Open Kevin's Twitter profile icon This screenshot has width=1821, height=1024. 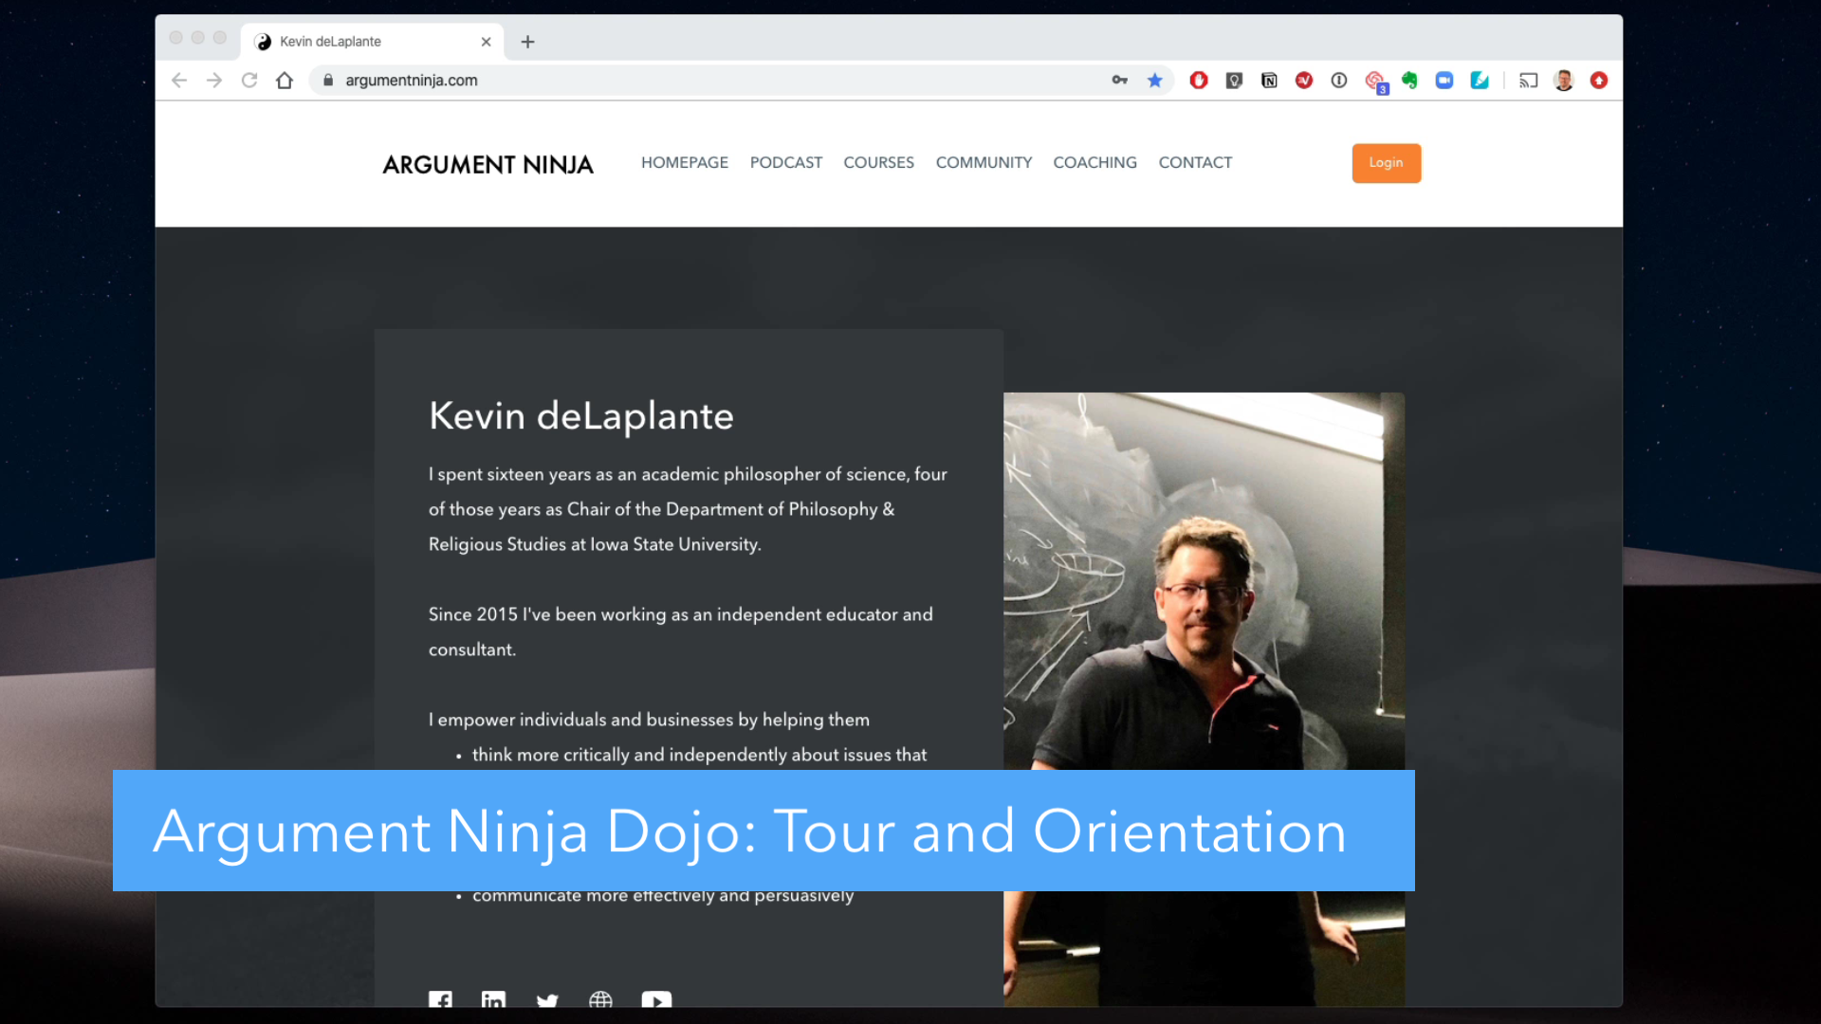pyautogui.click(x=547, y=1000)
